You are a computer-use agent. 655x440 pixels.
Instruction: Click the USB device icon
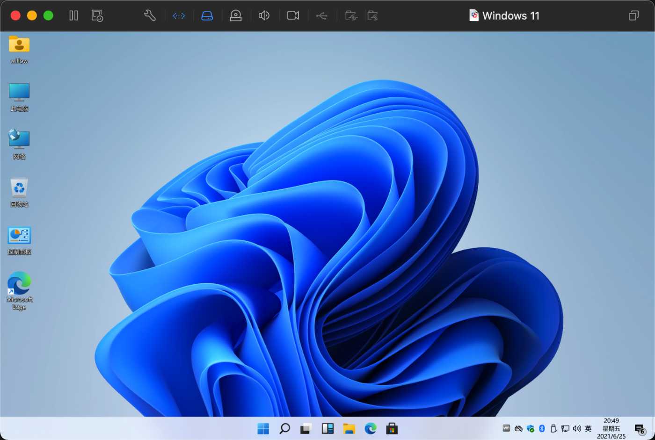point(321,16)
